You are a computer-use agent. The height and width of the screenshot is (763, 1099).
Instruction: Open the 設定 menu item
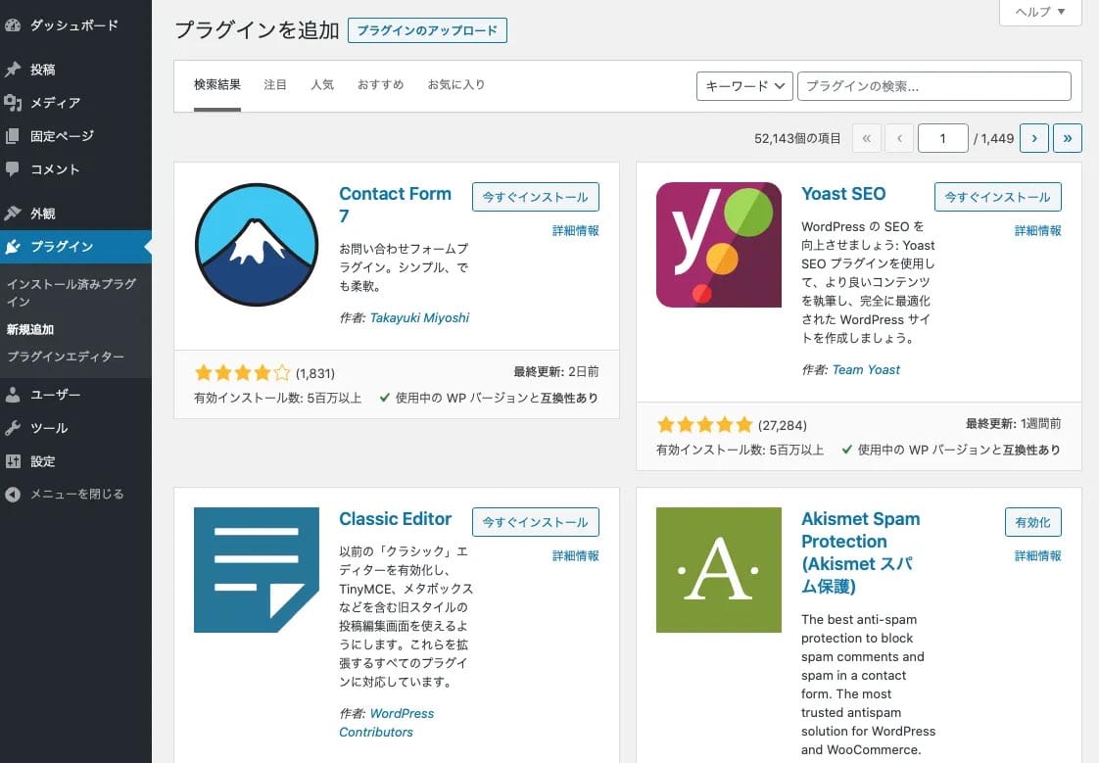[x=43, y=461]
